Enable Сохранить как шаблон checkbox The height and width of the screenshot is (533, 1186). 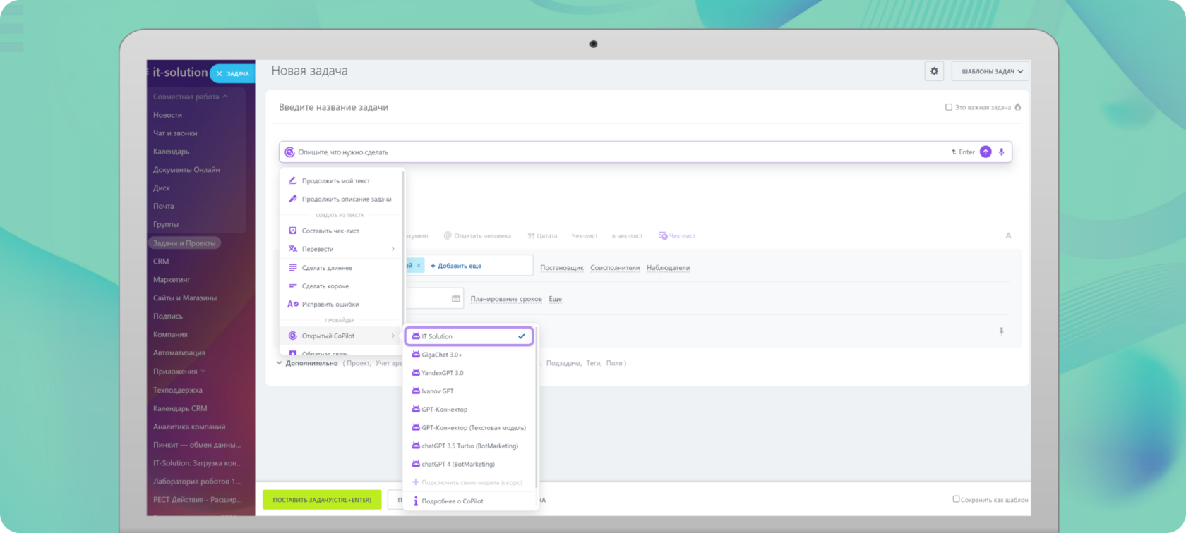[956, 499]
